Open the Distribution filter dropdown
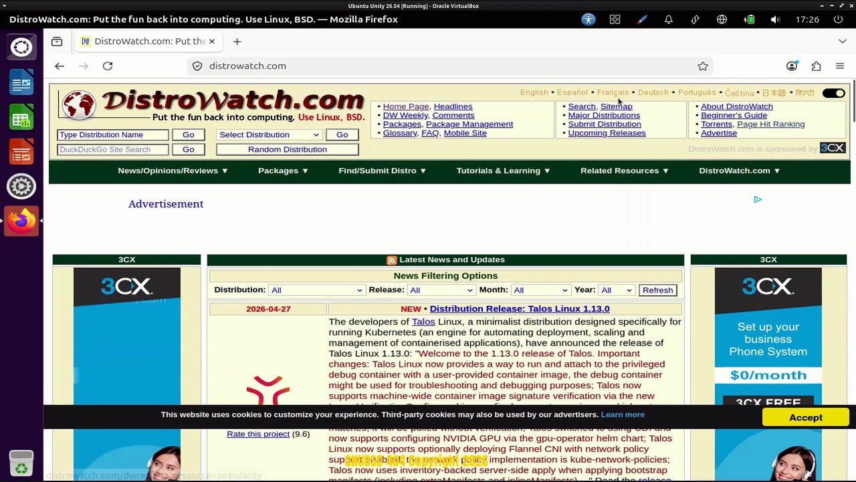856x482 pixels. [x=316, y=290]
